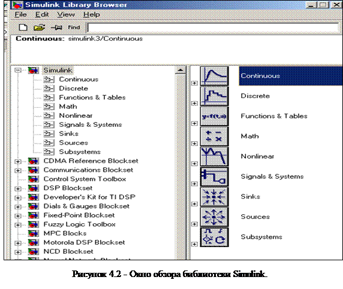Select Nonlinear in the library tree
This screenshot has width=343, height=289.
pos(76,115)
